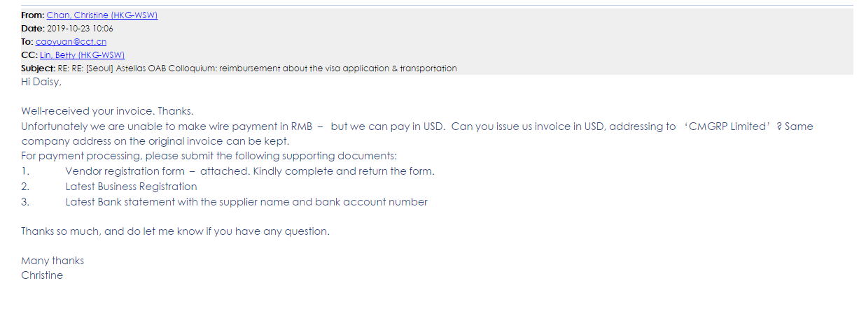Click the "Date:" header label

click(32, 29)
